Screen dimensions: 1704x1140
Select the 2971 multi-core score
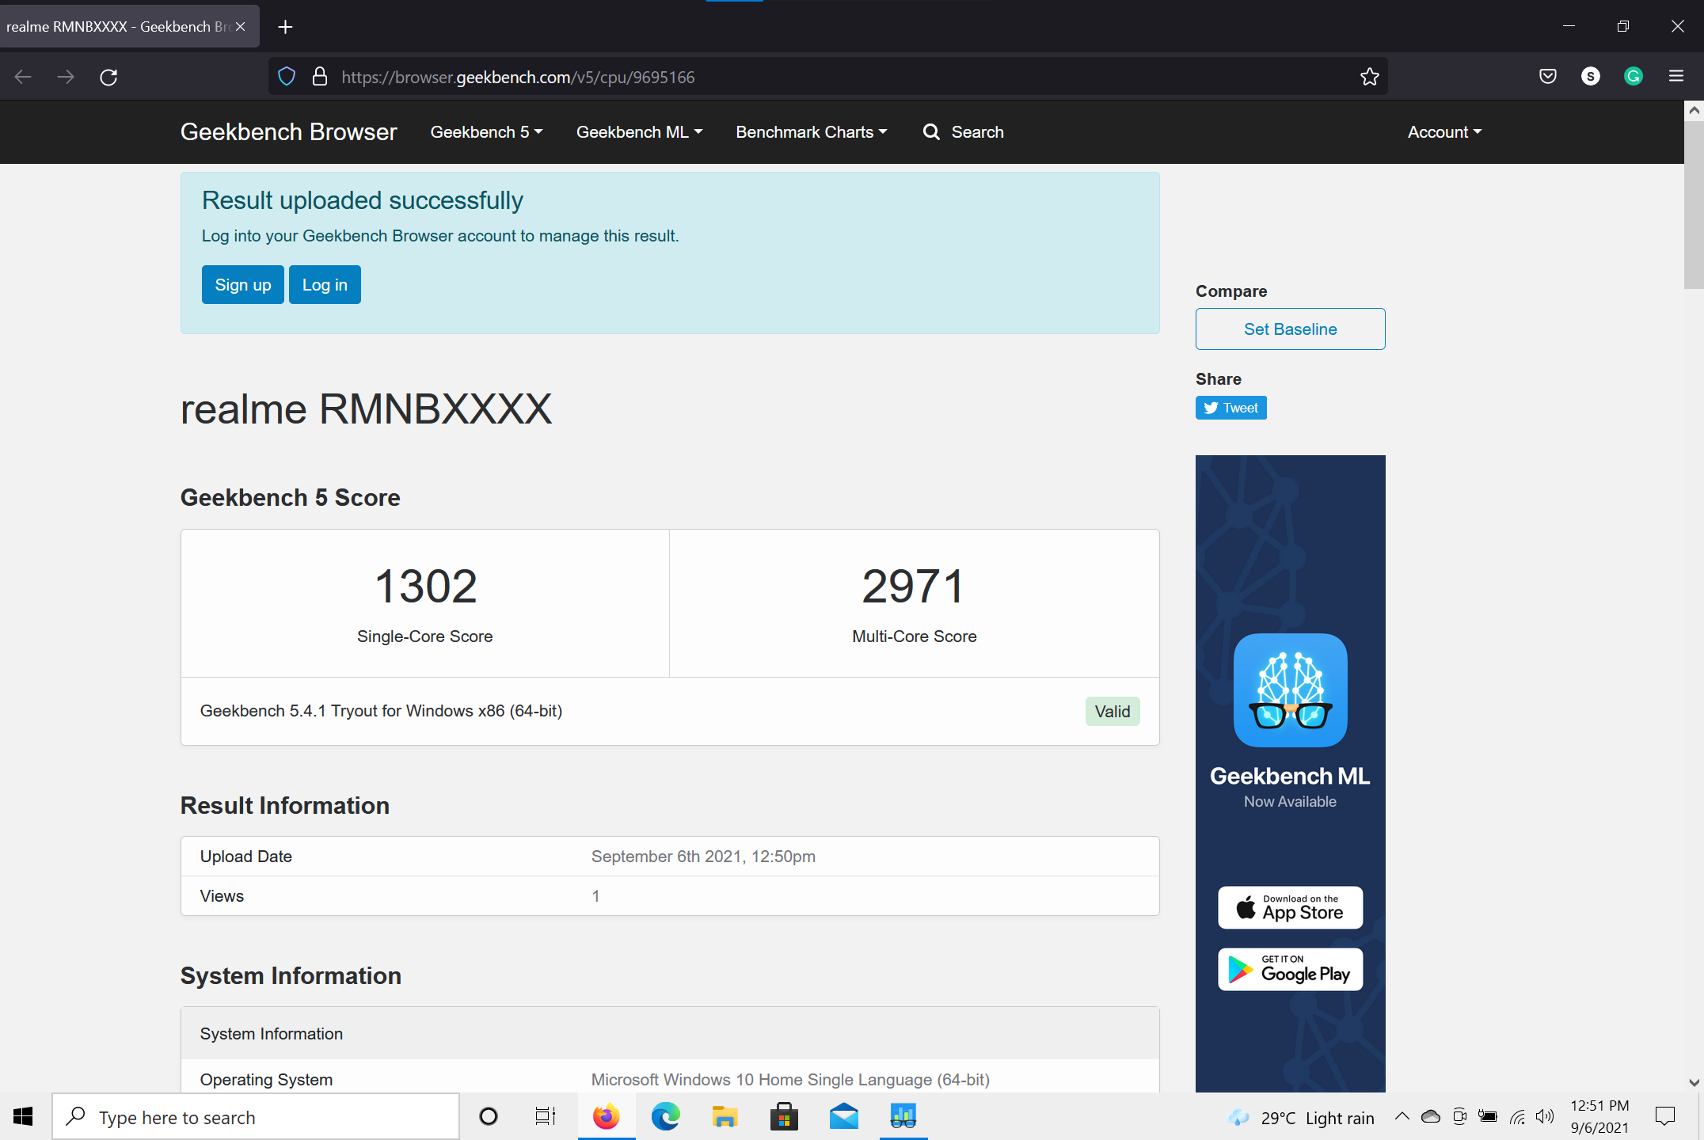click(914, 587)
